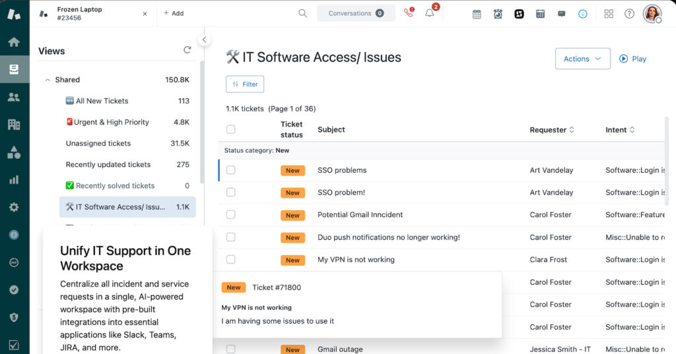Click the second calendar icon in top bar
Viewport: 676px width, 354px height.
tap(540, 14)
